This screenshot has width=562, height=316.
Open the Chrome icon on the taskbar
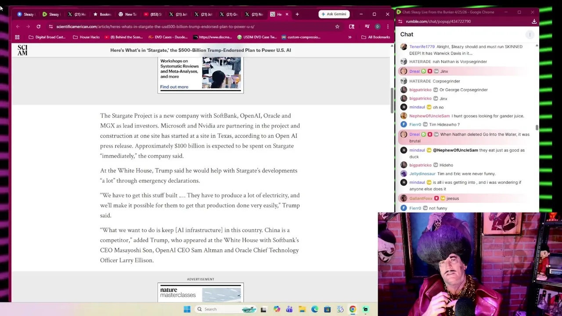(x=353, y=309)
